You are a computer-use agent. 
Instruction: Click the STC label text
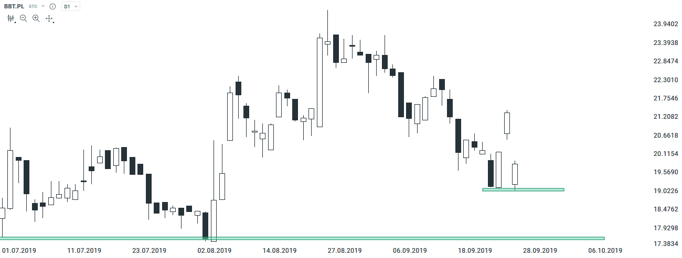click(x=34, y=7)
